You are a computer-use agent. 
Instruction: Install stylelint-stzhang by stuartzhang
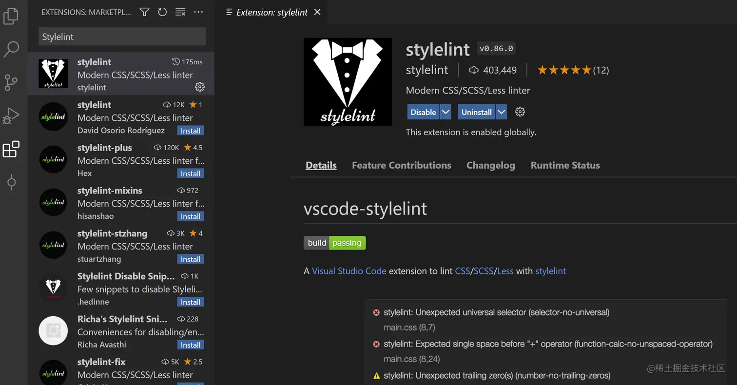coord(191,259)
